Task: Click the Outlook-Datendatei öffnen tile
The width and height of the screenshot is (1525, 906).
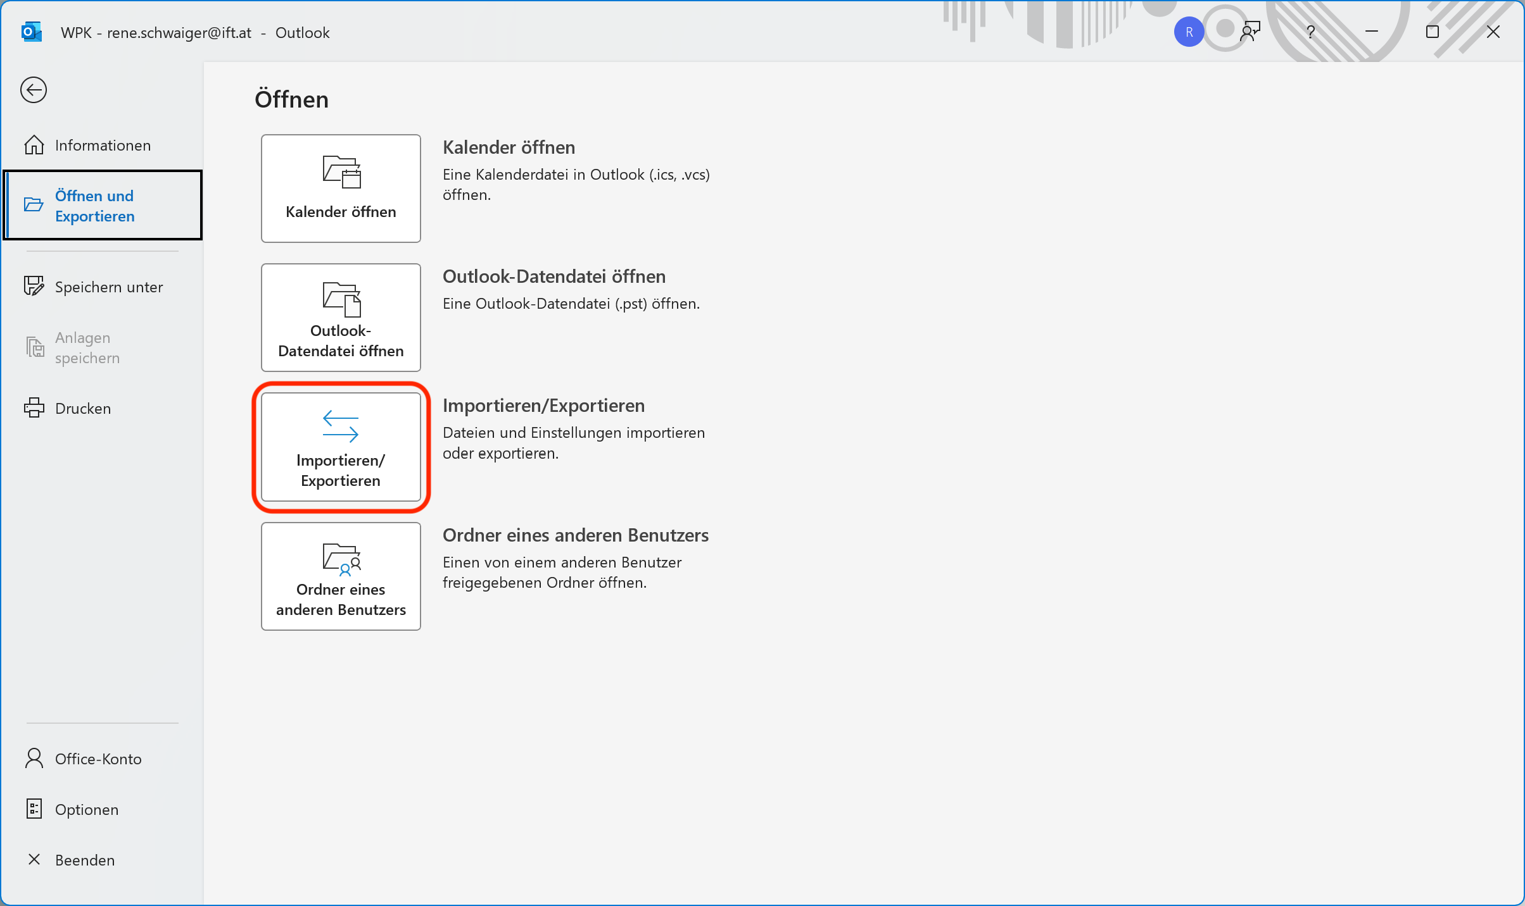Action: coord(341,318)
